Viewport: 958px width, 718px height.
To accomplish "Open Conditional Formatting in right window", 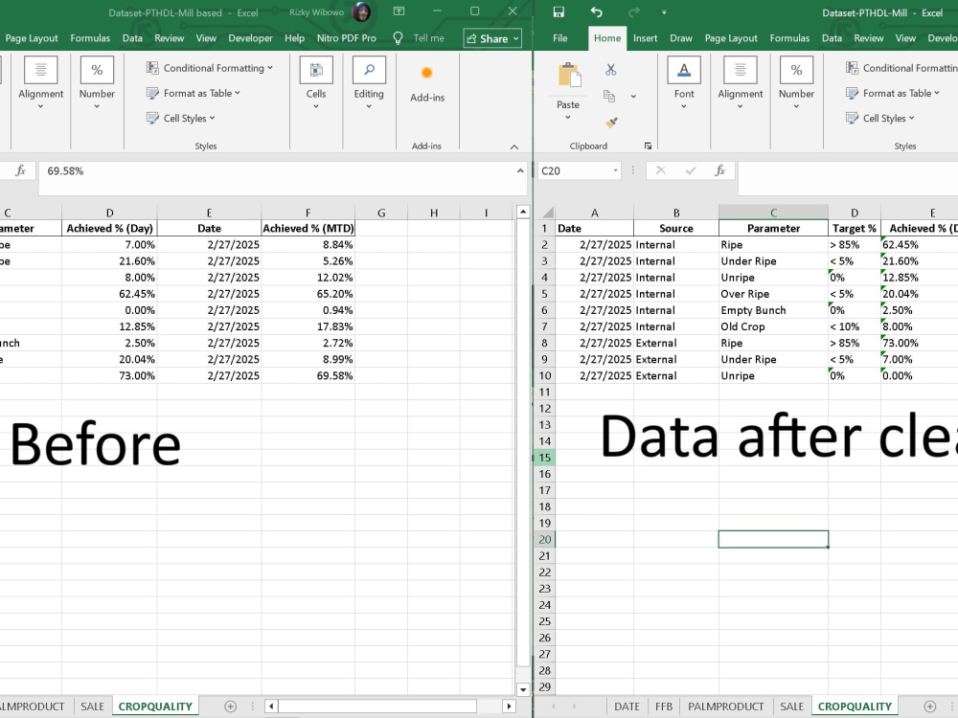I will 901,68.
